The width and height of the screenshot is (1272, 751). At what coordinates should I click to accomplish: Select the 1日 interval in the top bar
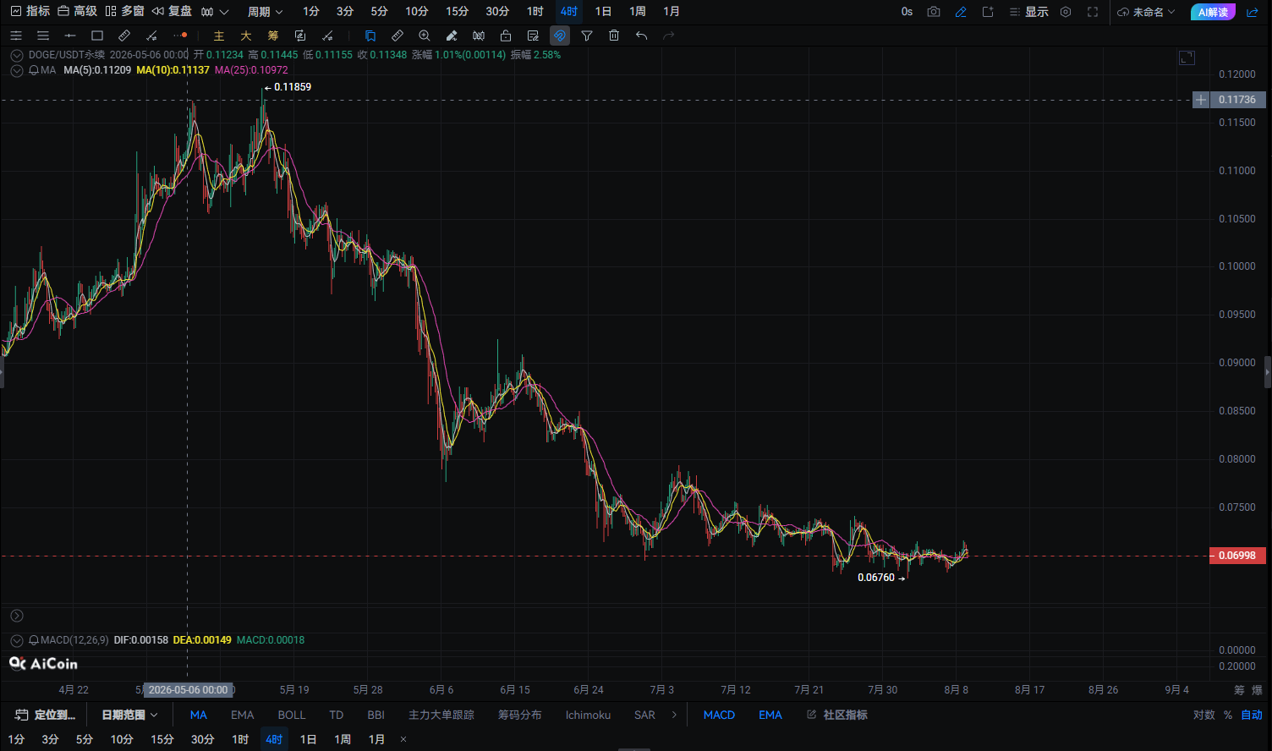click(603, 12)
